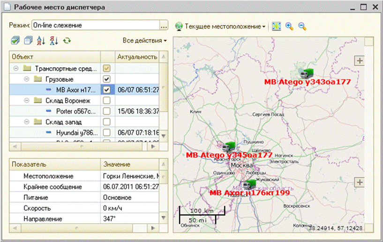Screen dimensions: 383x242
Task: Click the MB Atego у343оа177 truck marker
Action: coord(308,72)
